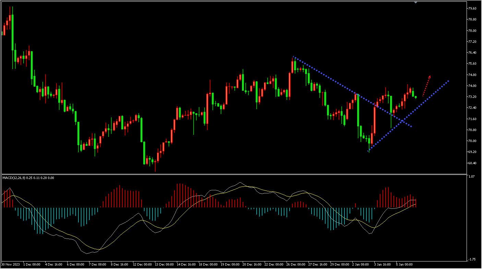Image resolution: width=482 pixels, height=269 pixels.
Task: Click the 26 Dec 08:00 time label
Action: tap(296, 265)
